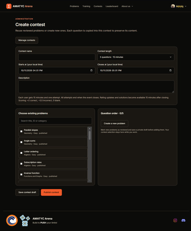Click the scrollbar up arrow in problems list

tap(89, 129)
